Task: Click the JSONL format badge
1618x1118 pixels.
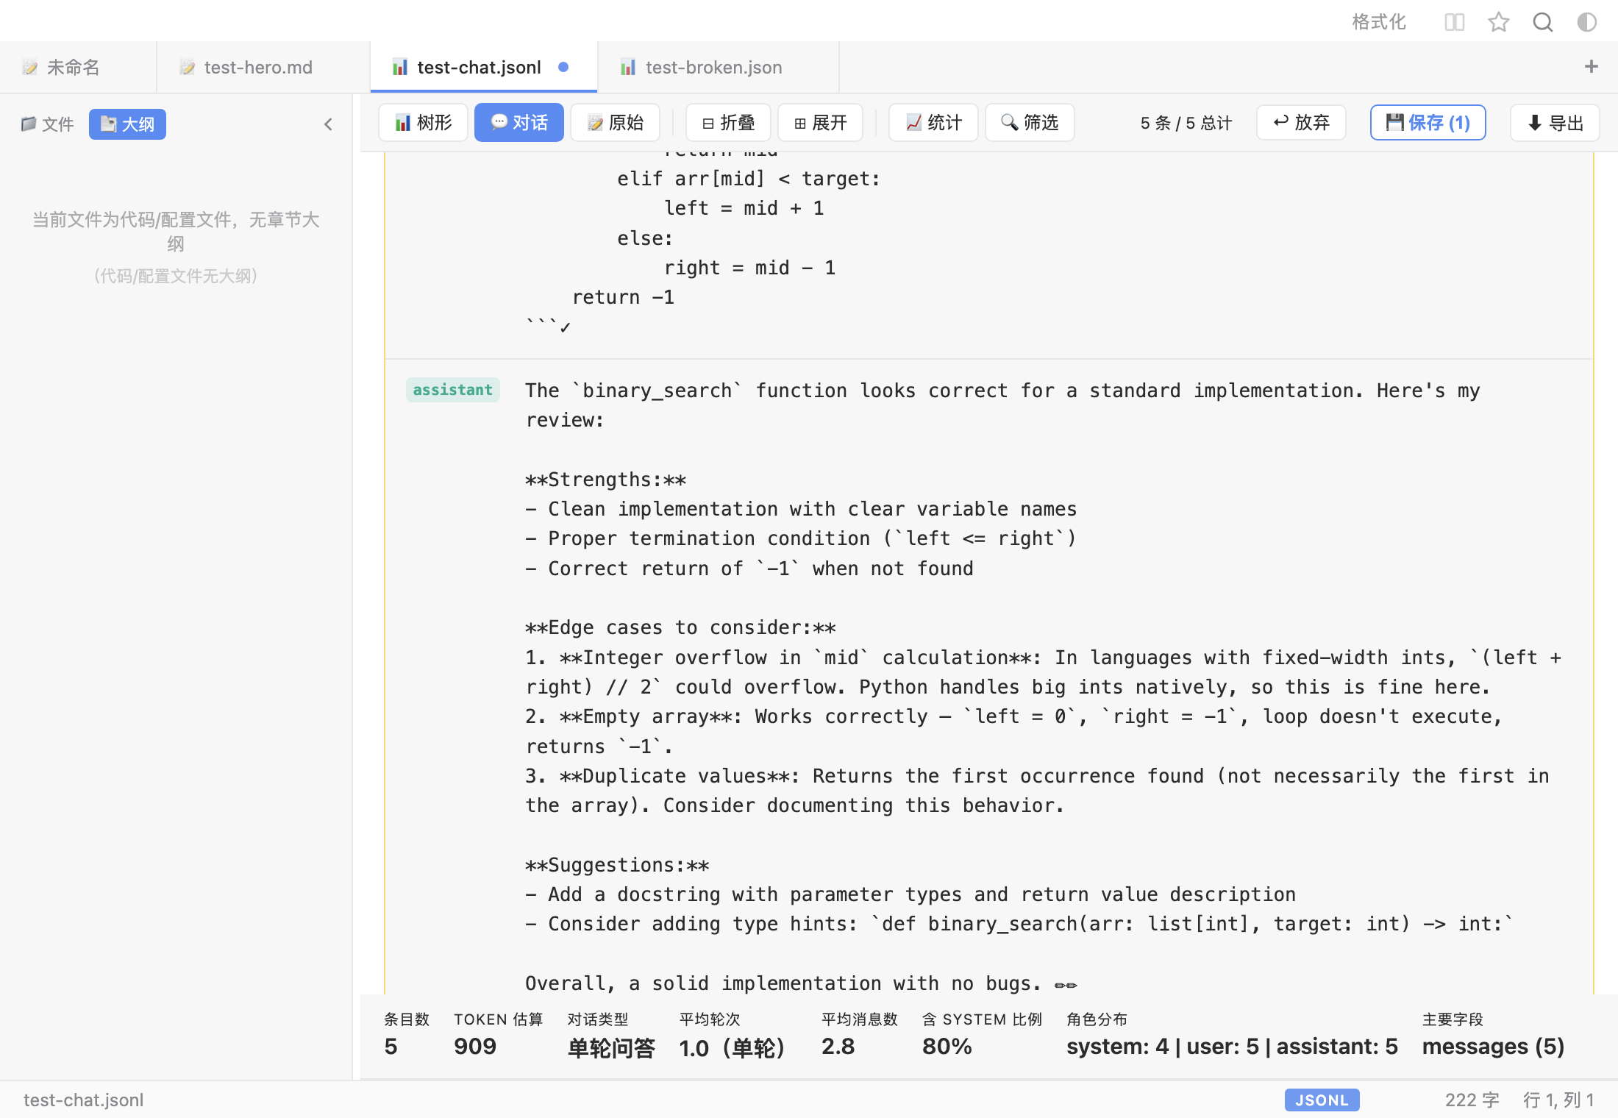Action: coord(1322,1100)
